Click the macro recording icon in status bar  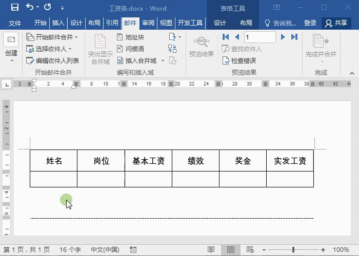tap(133, 250)
